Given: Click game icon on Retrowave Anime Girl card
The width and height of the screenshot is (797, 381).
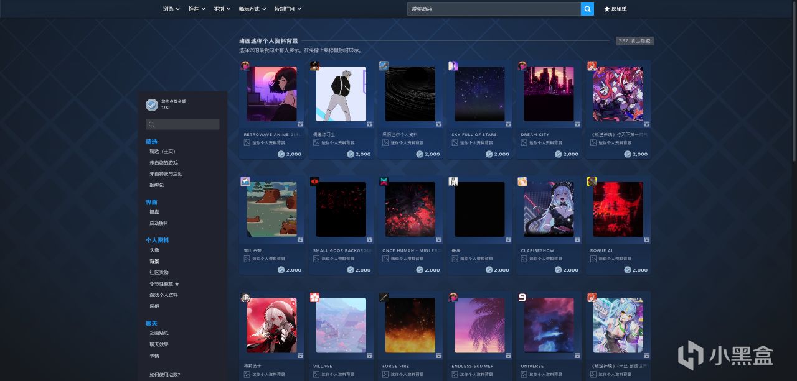Looking at the screenshot, I should pos(245,66).
